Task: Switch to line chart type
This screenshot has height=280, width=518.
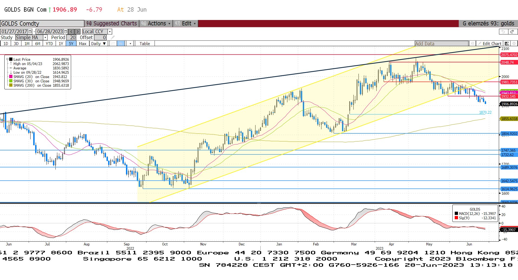Action: point(114,43)
